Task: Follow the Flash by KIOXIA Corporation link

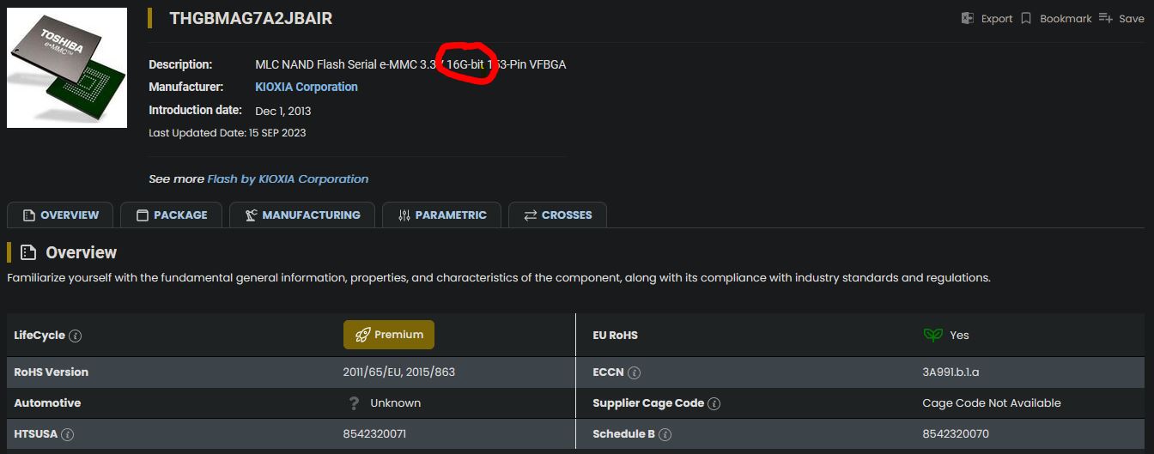Action: (x=288, y=179)
